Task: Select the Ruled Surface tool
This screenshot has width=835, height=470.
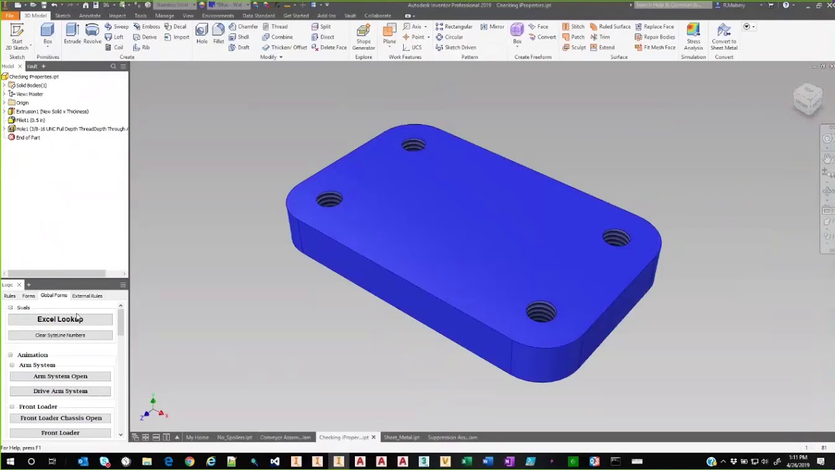Action: click(x=610, y=27)
